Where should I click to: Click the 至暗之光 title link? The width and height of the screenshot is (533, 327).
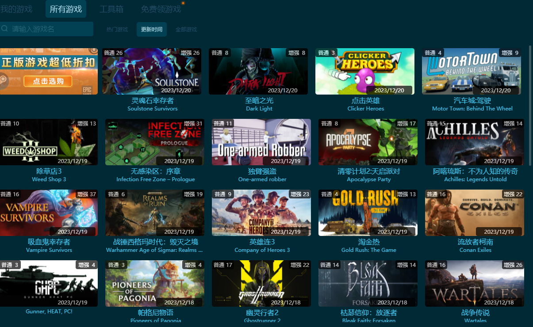(259, 101)
